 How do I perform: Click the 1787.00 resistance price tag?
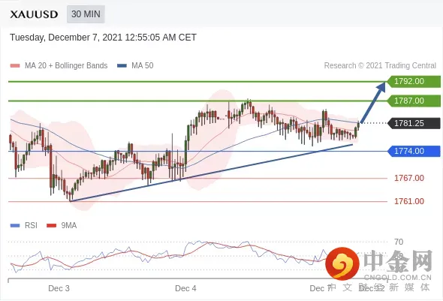[414, 101]
